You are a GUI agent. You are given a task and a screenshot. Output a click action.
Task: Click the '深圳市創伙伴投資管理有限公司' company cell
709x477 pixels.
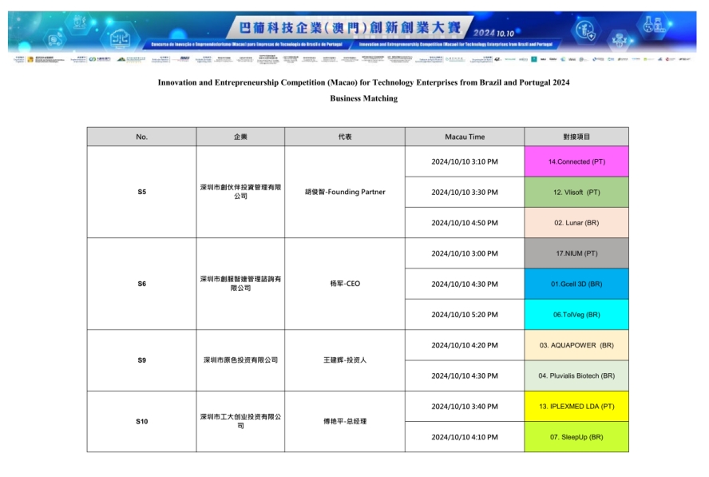coord(240,192)
